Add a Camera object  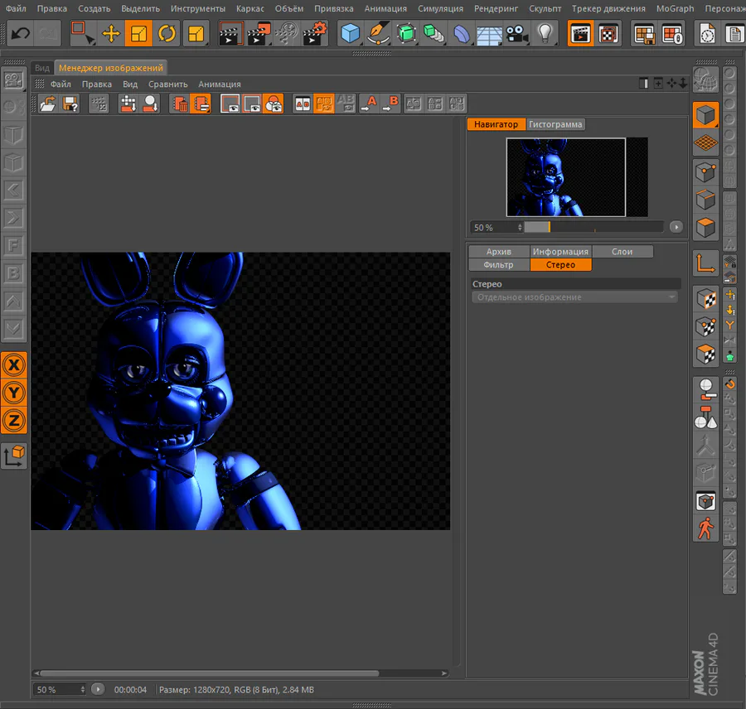[x=516, y=34]
